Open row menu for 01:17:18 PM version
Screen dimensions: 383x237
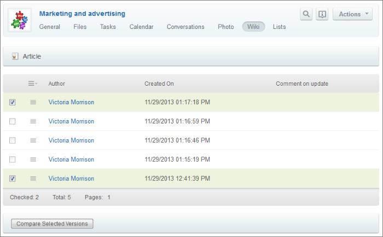(33, 102)
